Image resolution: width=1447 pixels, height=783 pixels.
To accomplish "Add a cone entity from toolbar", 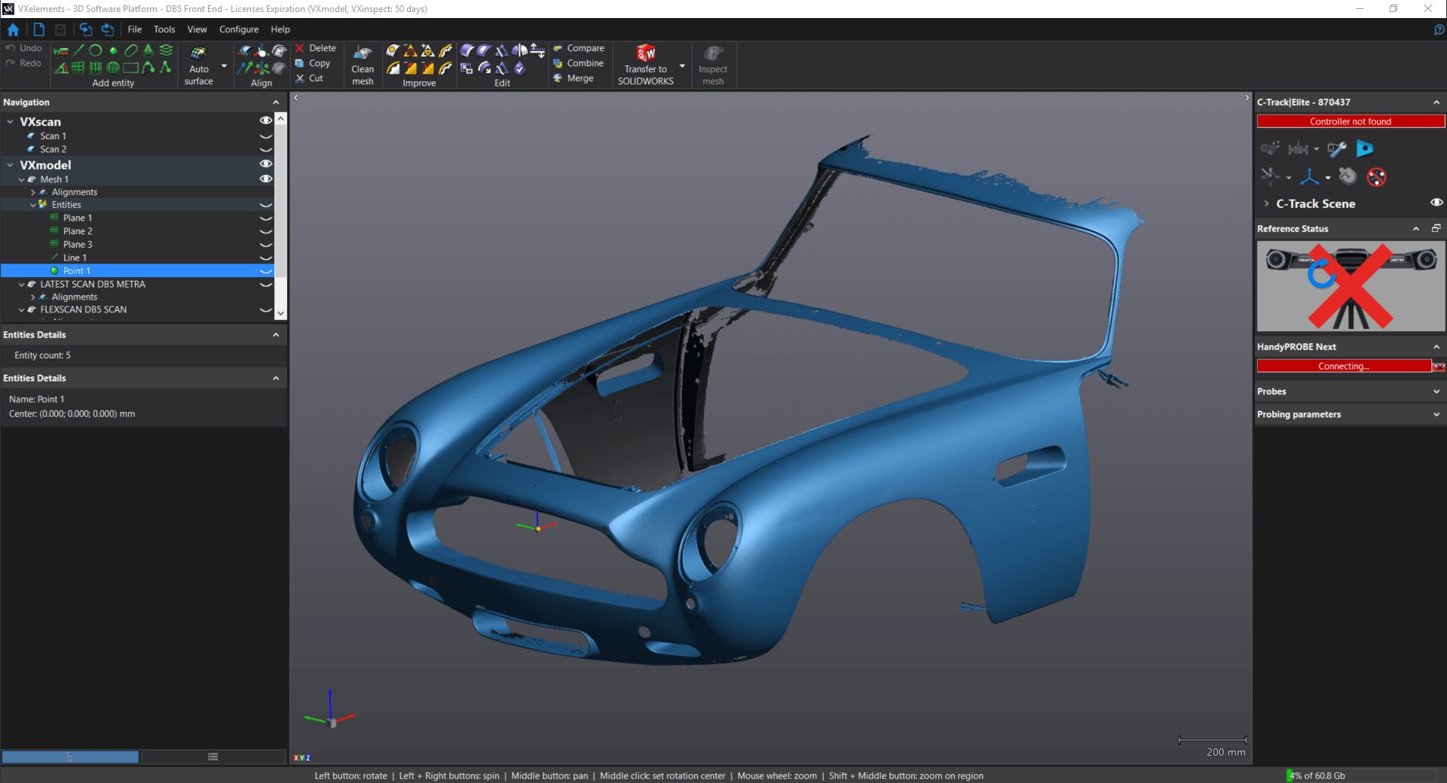I will tap(148, 50).
